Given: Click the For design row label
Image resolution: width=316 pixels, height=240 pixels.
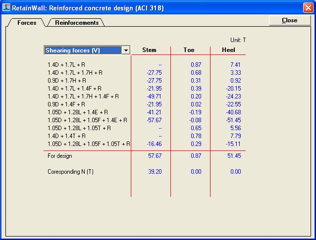Looking at the screenshot, I should click(60, 156).
